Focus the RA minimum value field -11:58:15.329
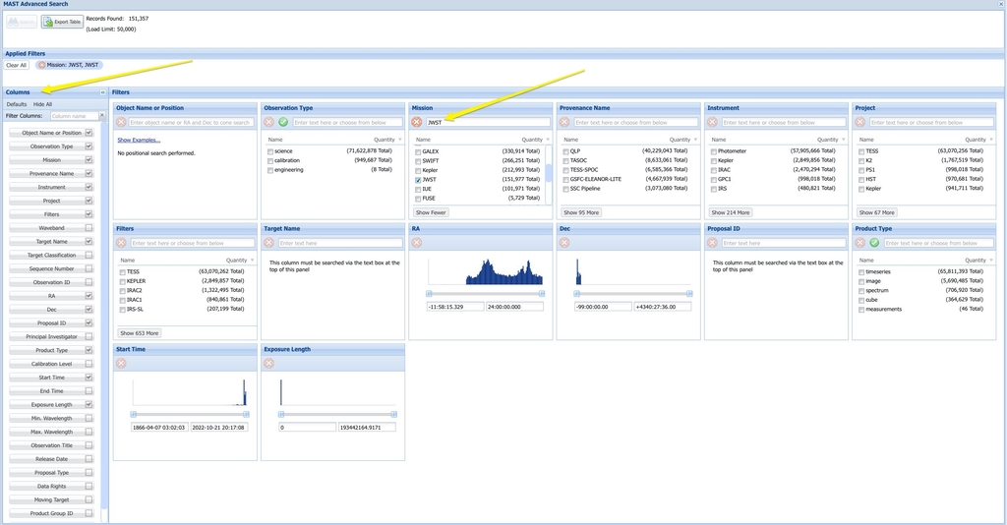 coord(455,307)
